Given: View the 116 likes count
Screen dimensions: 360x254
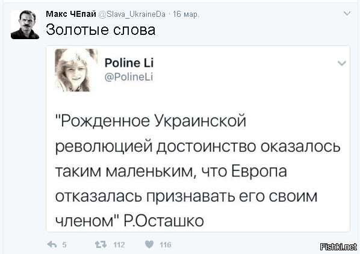Looking at the screenshot, I should coord(166,245).
